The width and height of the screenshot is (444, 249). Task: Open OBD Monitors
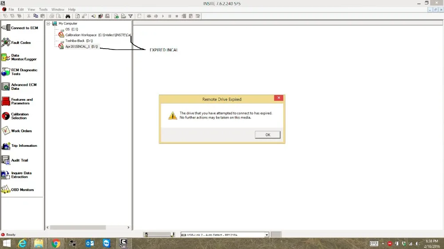click(18, 189)
